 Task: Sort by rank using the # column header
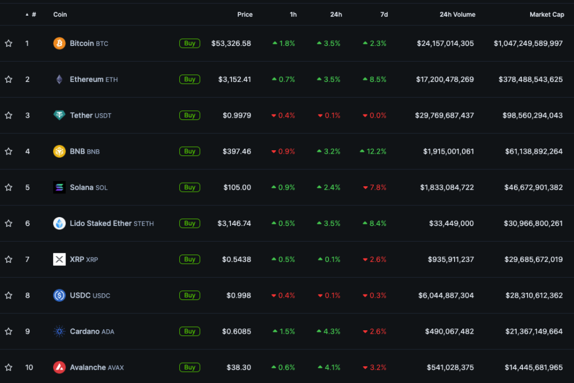(x=34, y=15)
